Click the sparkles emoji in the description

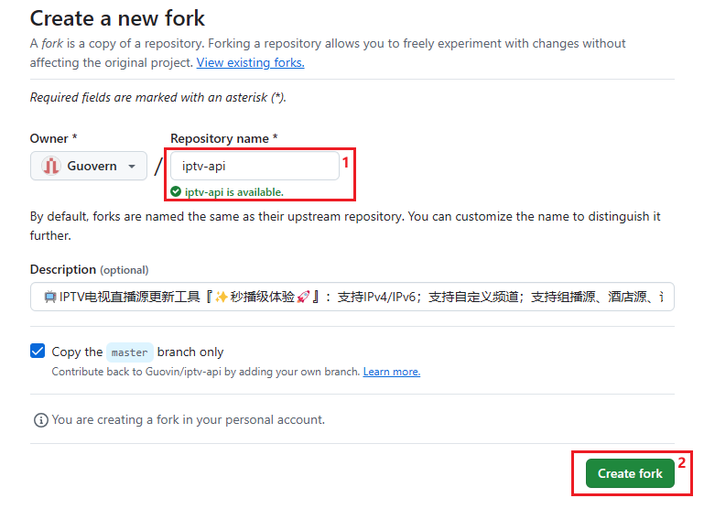click(221, 297)
